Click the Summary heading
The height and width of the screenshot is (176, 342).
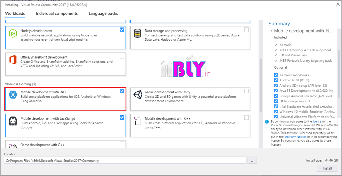tap(279, 24)
